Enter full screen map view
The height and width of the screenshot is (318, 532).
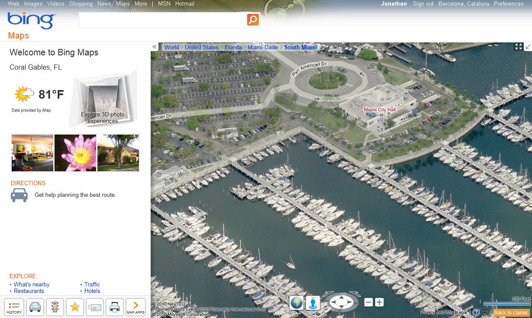(518, 47)
